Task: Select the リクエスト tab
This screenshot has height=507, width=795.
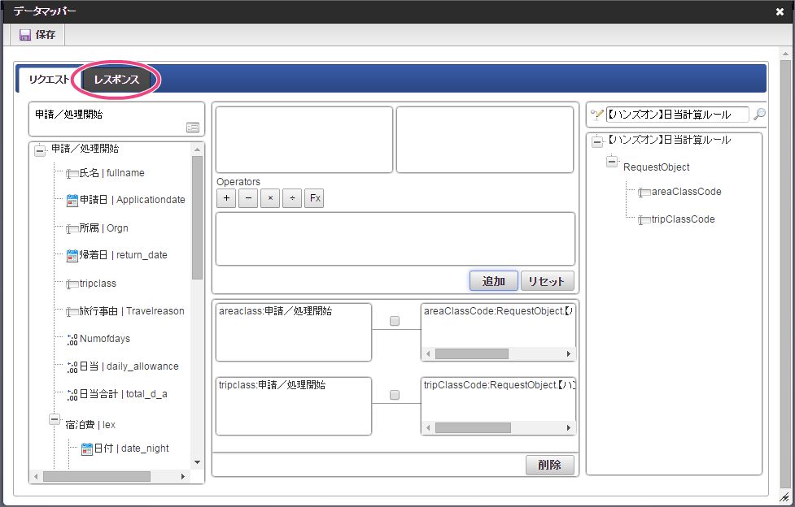Action: pos(49,80)
